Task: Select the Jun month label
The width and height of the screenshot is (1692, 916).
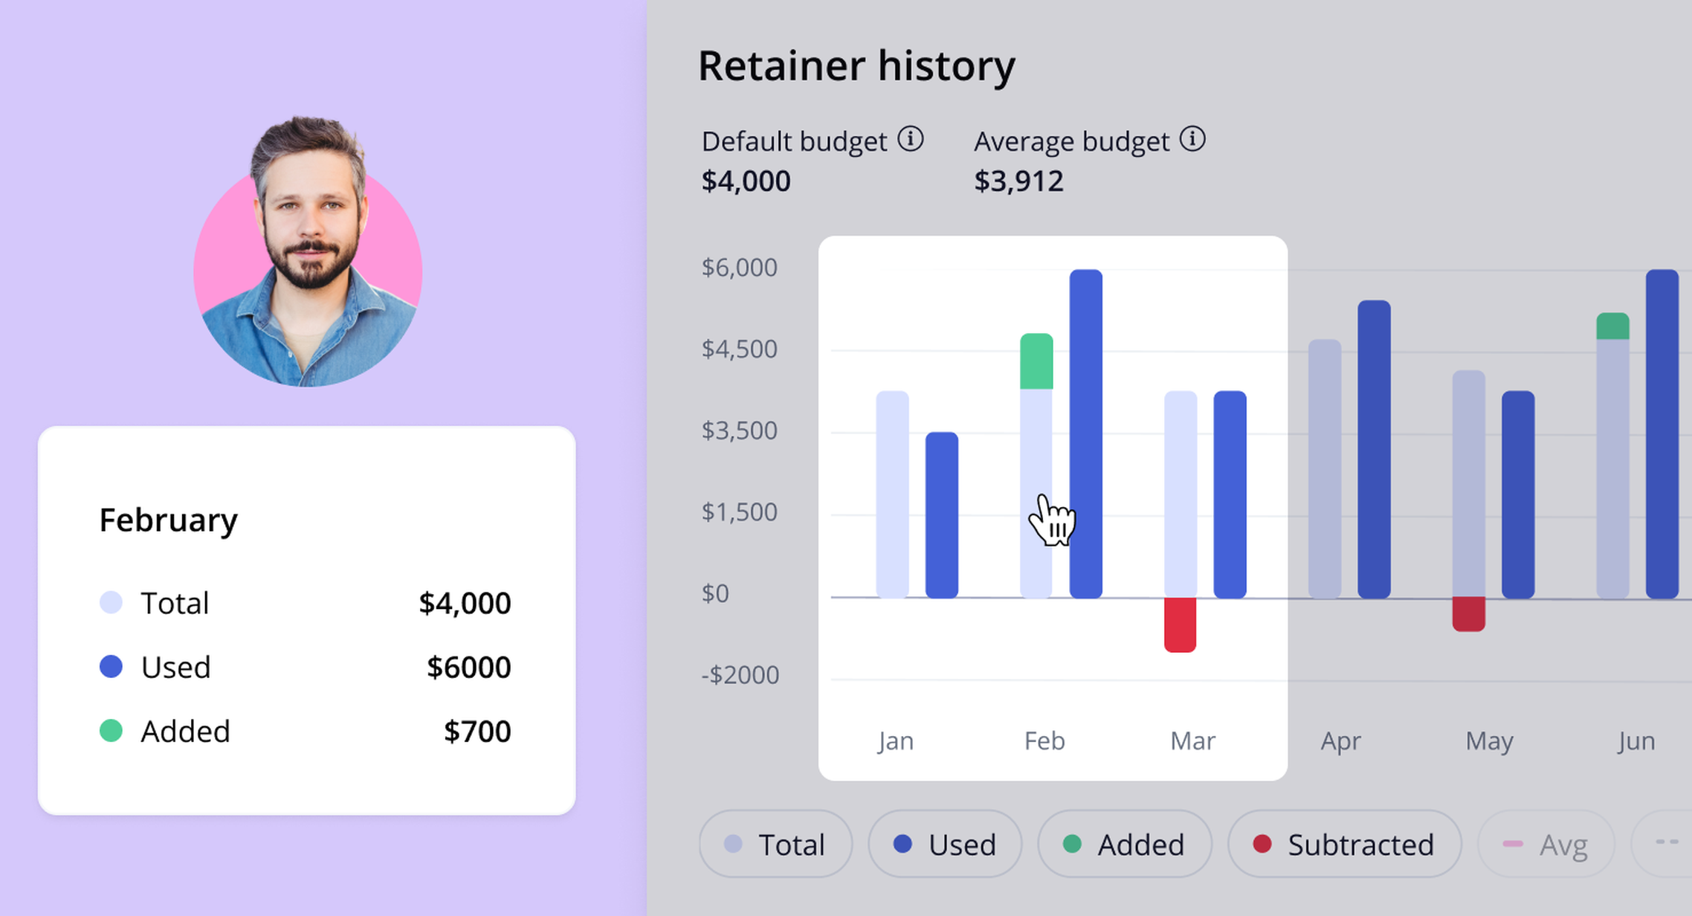Action: click(1636, 741)
